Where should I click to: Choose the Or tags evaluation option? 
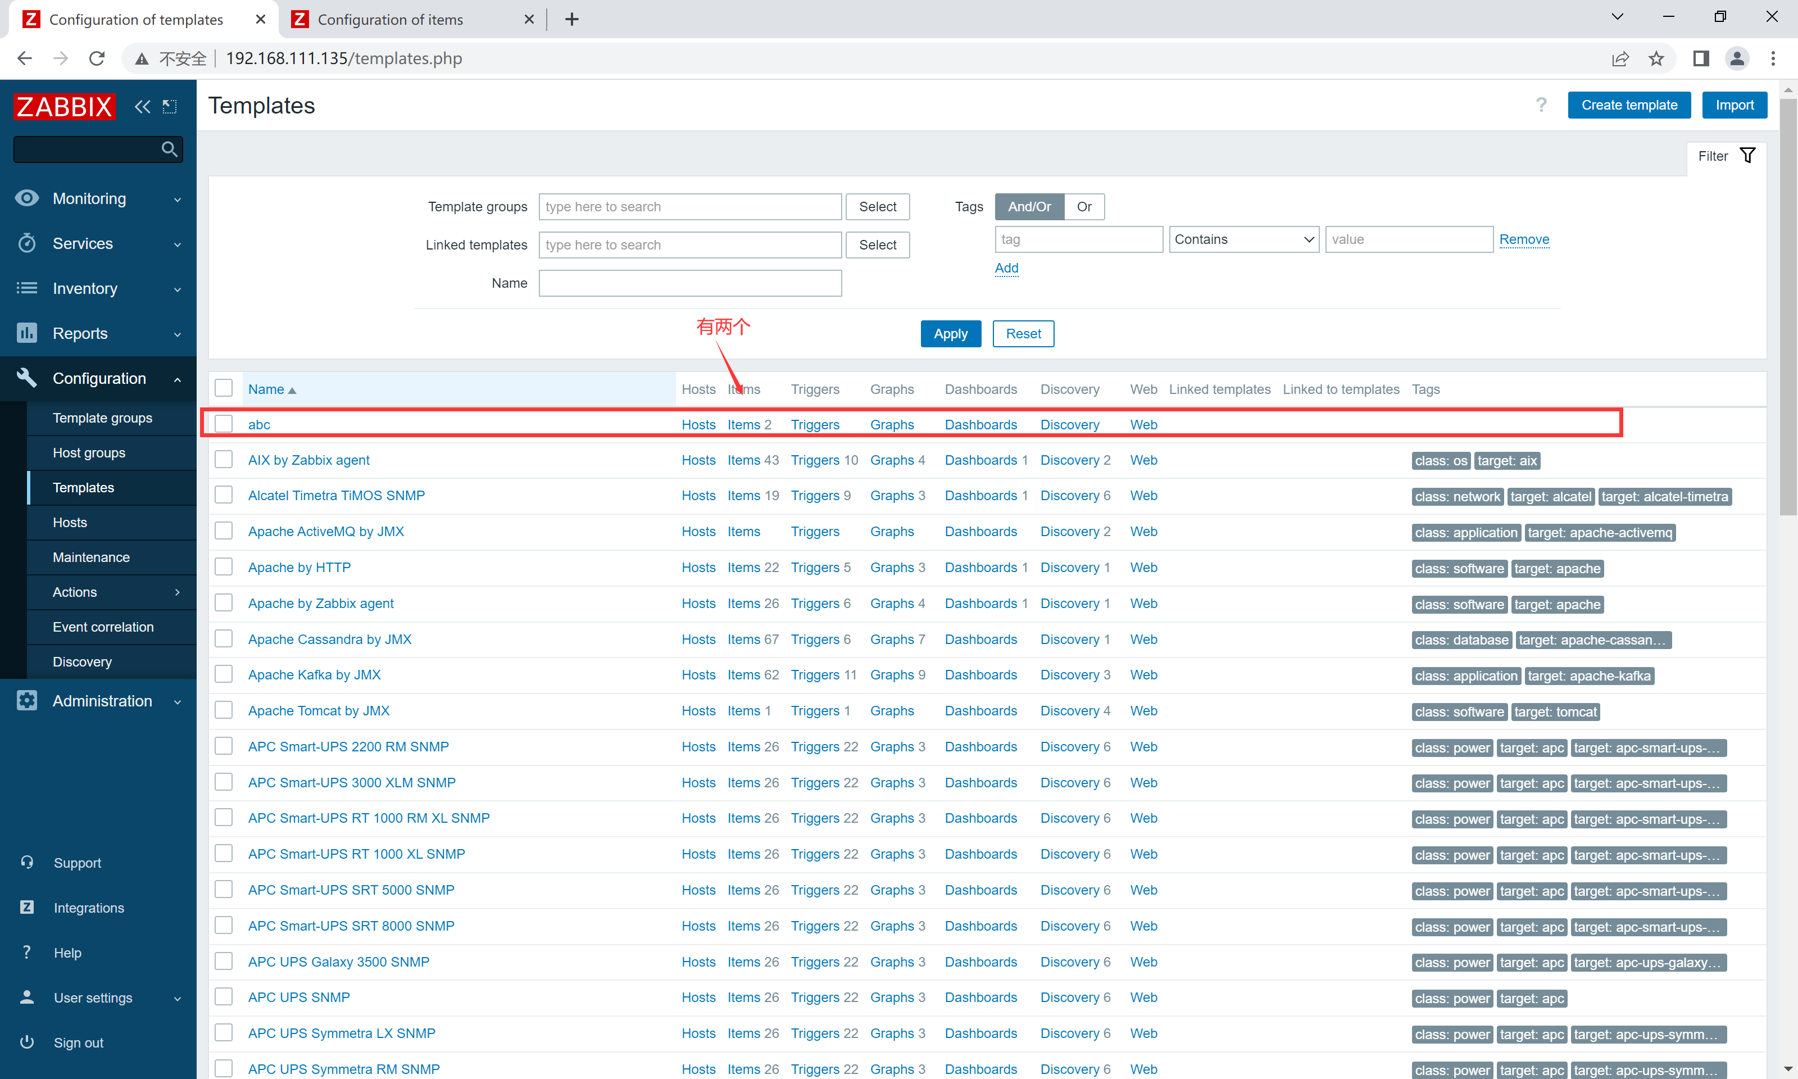tap(1084, 206)
